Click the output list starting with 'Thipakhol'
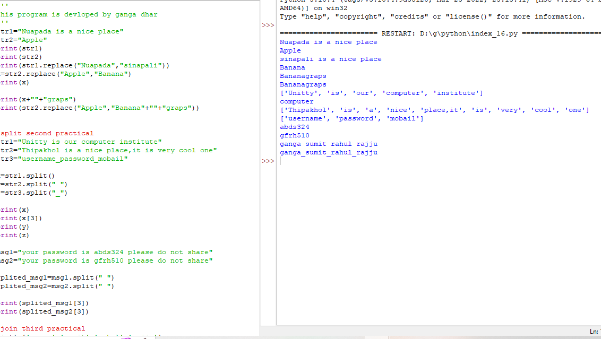601x339 pixels. pos(434,110)
